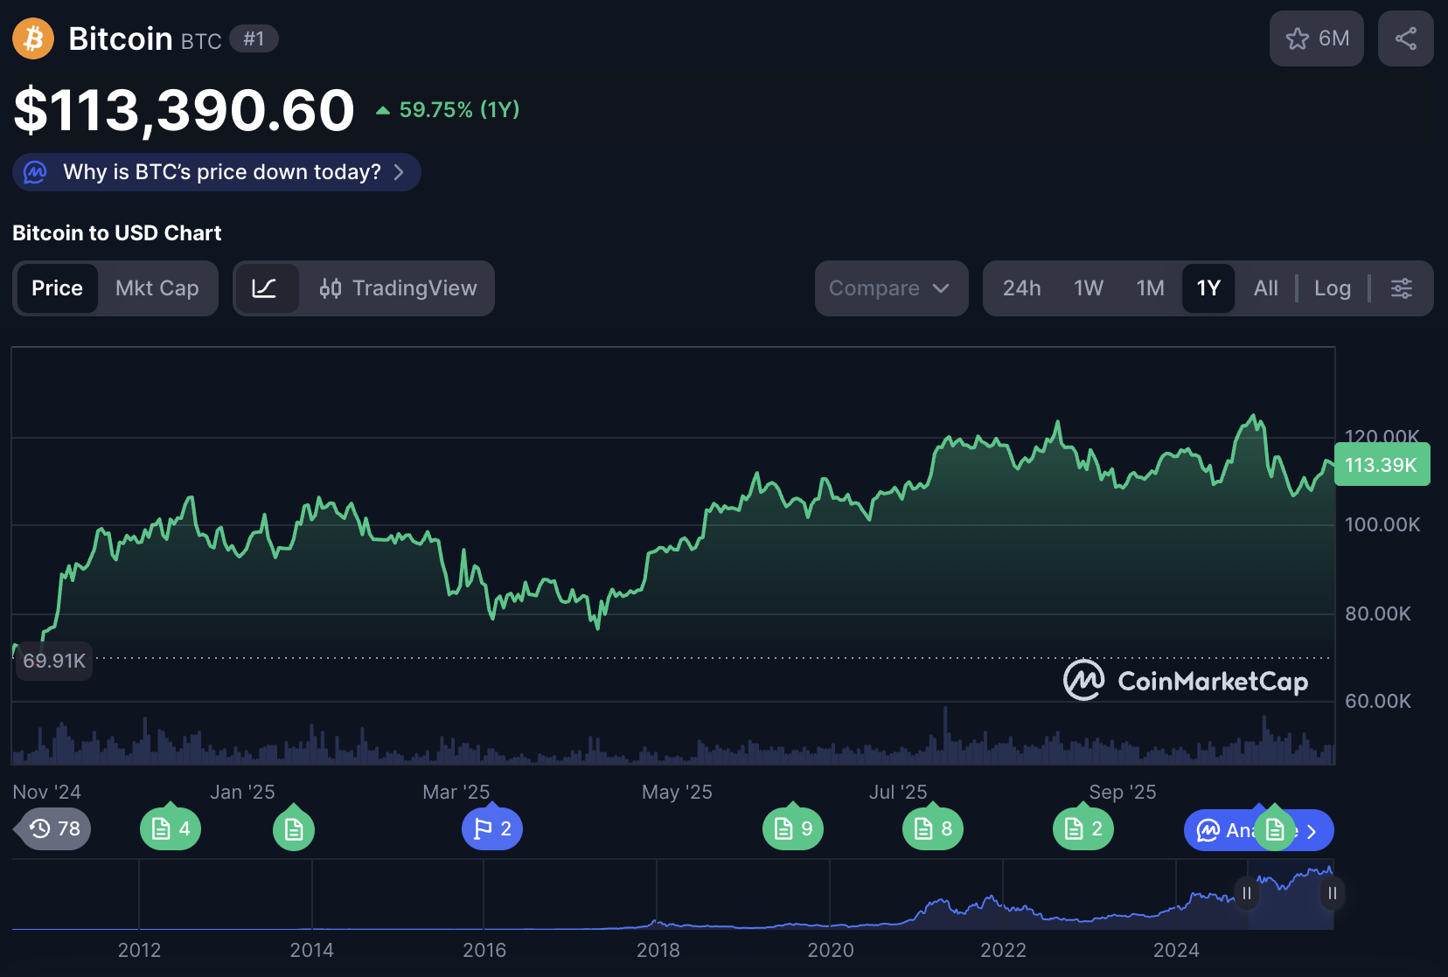Add Bitcoin to watchlist via the star icon

(1298, 38)
